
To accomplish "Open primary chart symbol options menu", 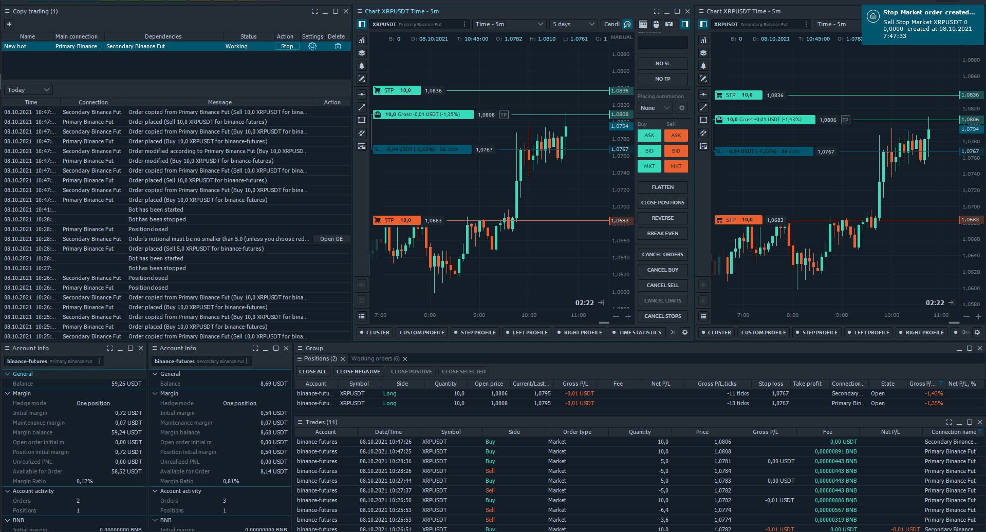I will click(x=464, y=24).
